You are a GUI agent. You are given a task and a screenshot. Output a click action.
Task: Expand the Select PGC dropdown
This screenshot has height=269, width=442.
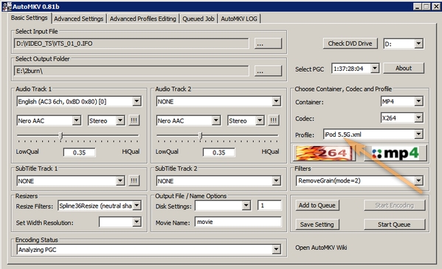(375, 68)
